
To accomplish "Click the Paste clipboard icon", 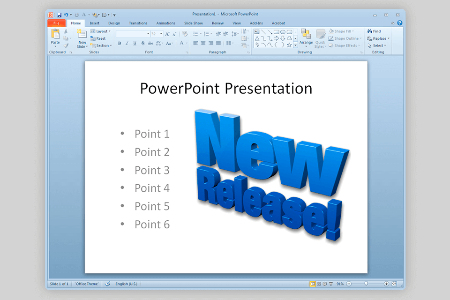I will [55, 34].
